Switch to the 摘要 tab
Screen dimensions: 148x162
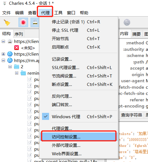tap(137, 34)
